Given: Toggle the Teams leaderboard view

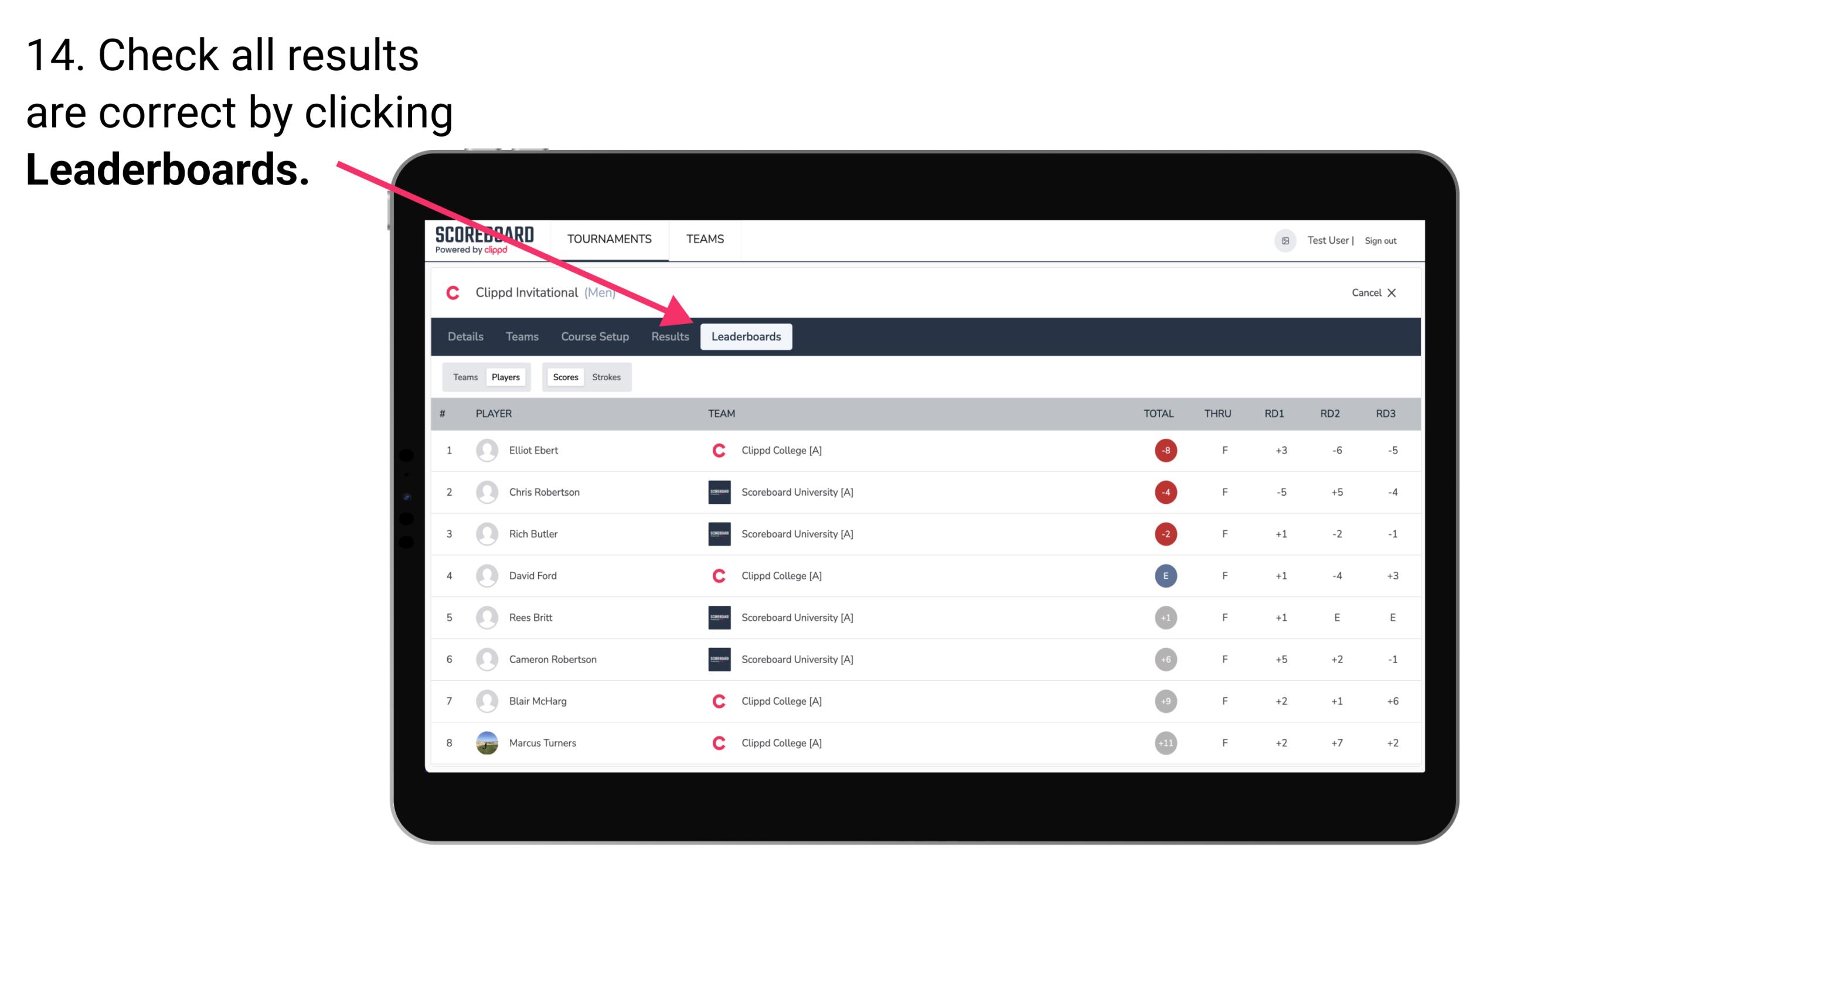Looking at the screenshot, I should pyautogui.click(x=465, y=377).
